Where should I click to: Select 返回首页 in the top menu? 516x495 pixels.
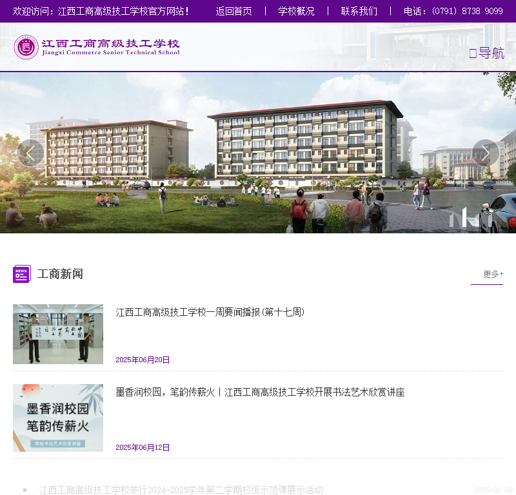(234, 11)
